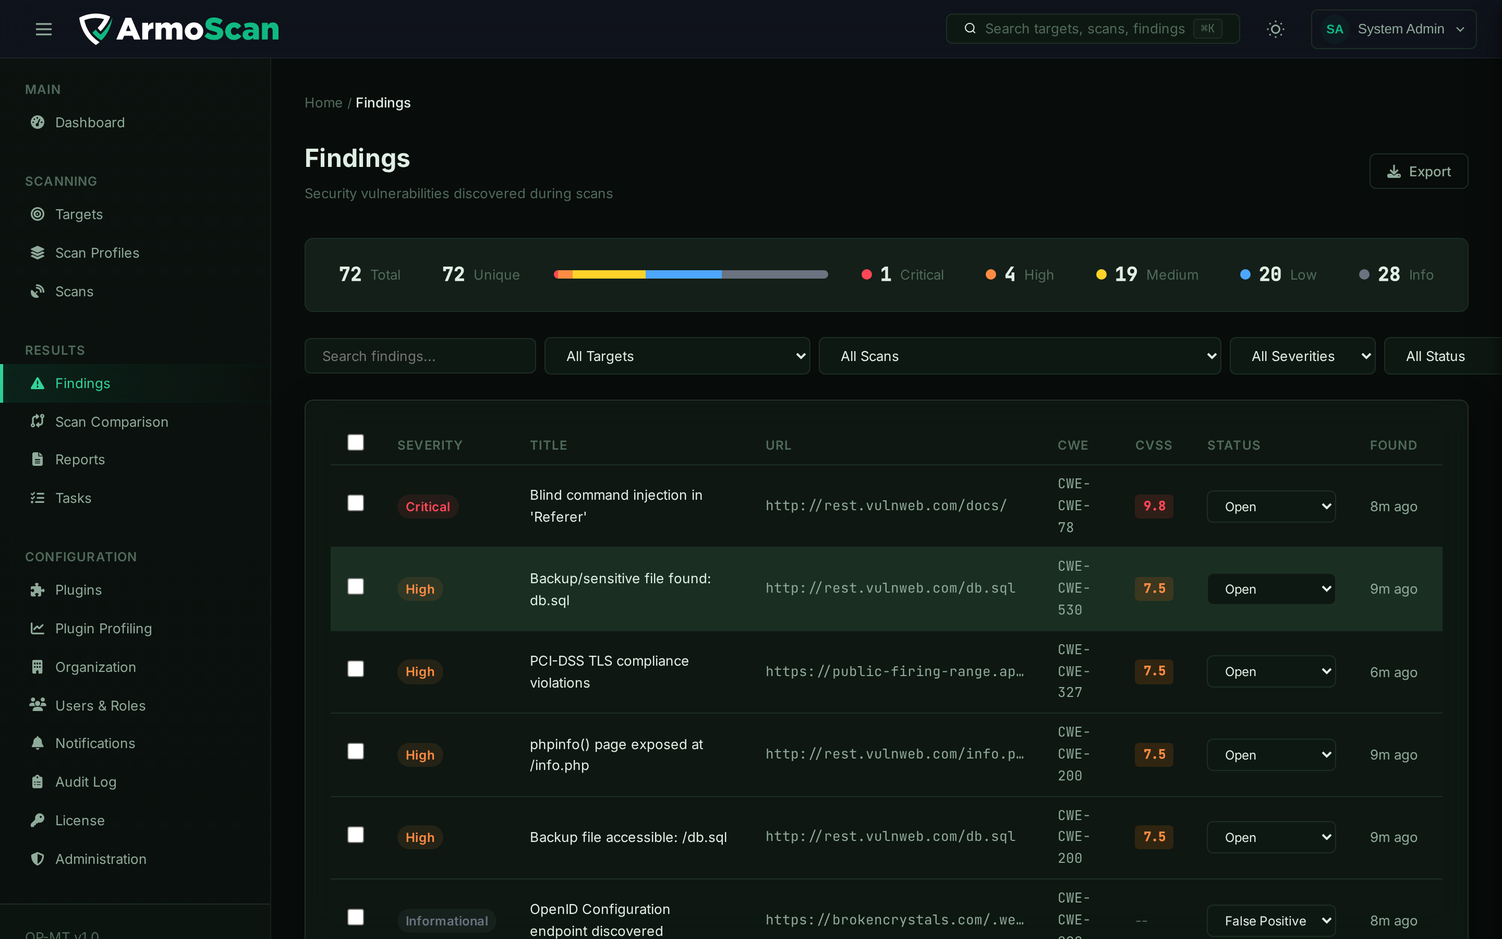Expand the System Admin user menu

point(1394,29)
